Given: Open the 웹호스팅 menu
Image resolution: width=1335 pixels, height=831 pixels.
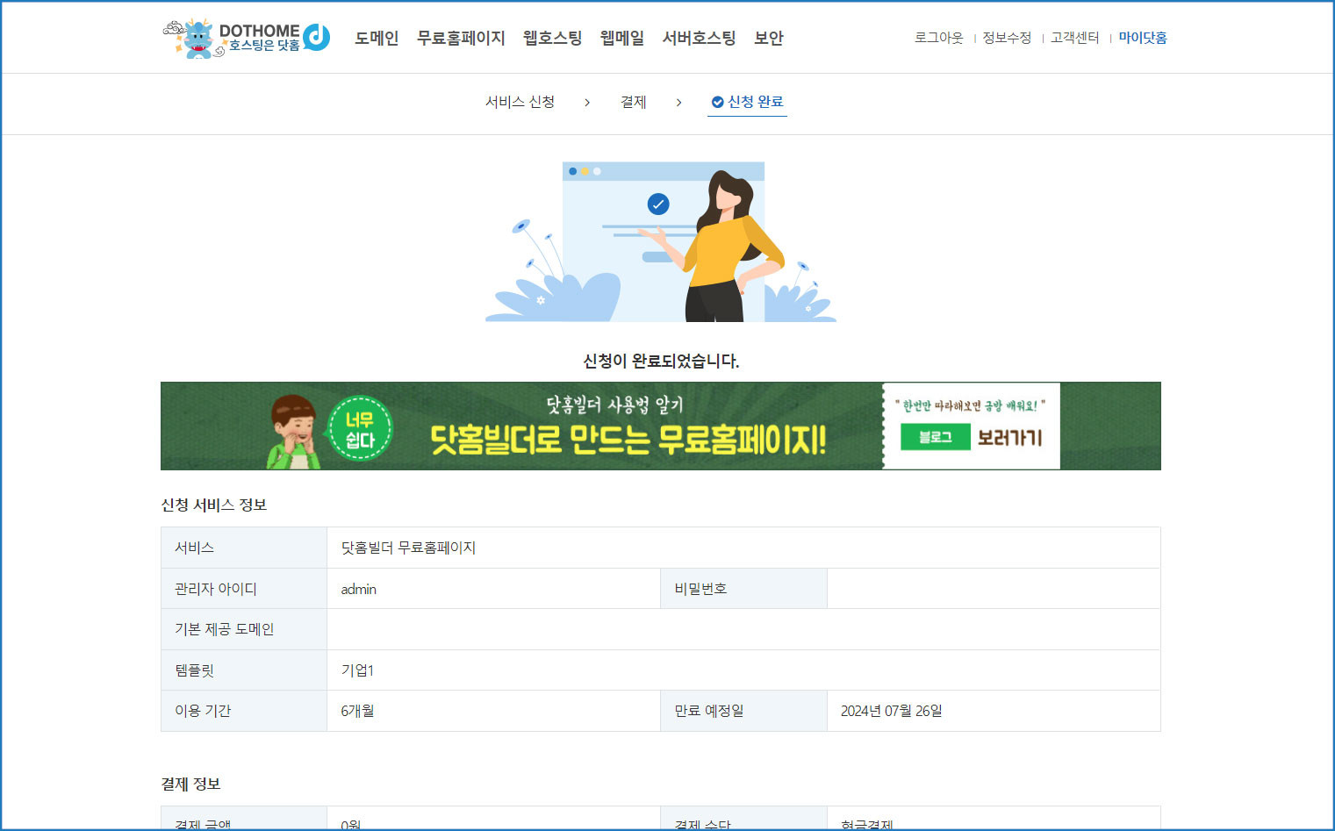Looking at the screenshot, I should pos(552,38).
